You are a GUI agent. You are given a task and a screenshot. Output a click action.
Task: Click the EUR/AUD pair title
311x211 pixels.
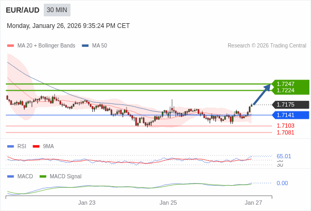(x=23, y=10)
